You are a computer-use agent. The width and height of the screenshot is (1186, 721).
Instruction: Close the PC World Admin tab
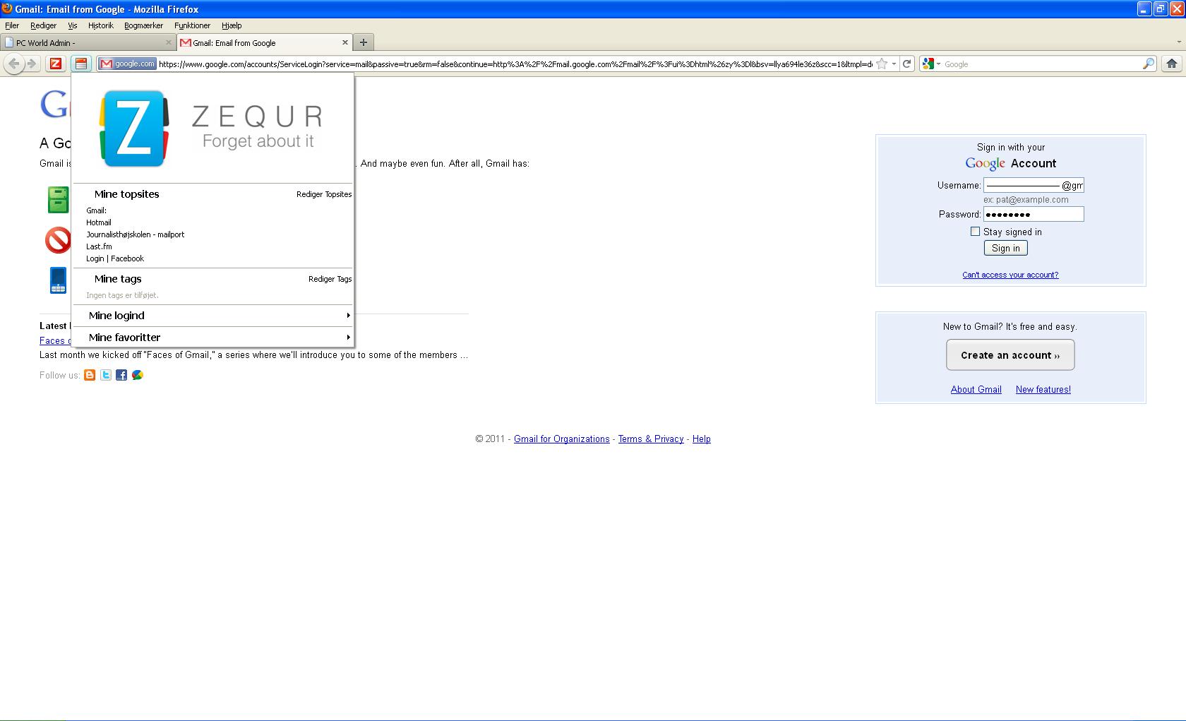[x=169, y=42]
